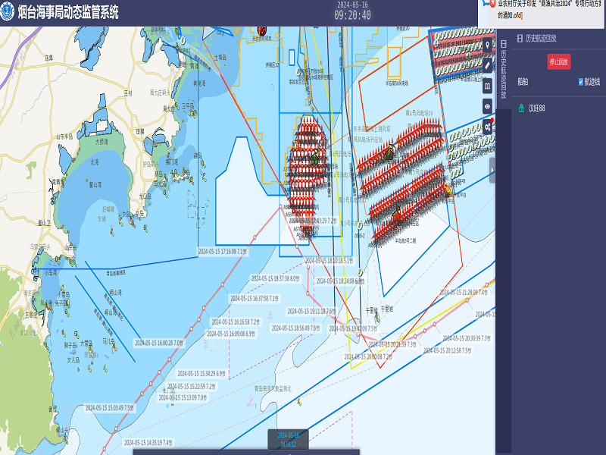Toggle the eye visibility icon on toolbar

[x=489, y=107]
